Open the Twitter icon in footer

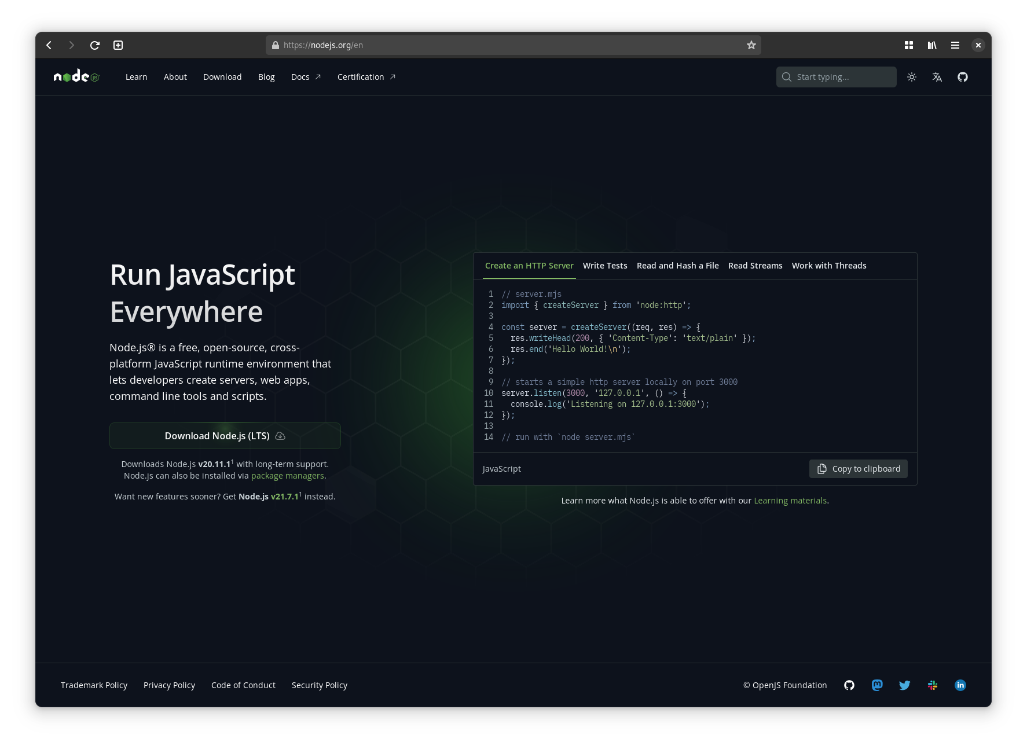905,685
